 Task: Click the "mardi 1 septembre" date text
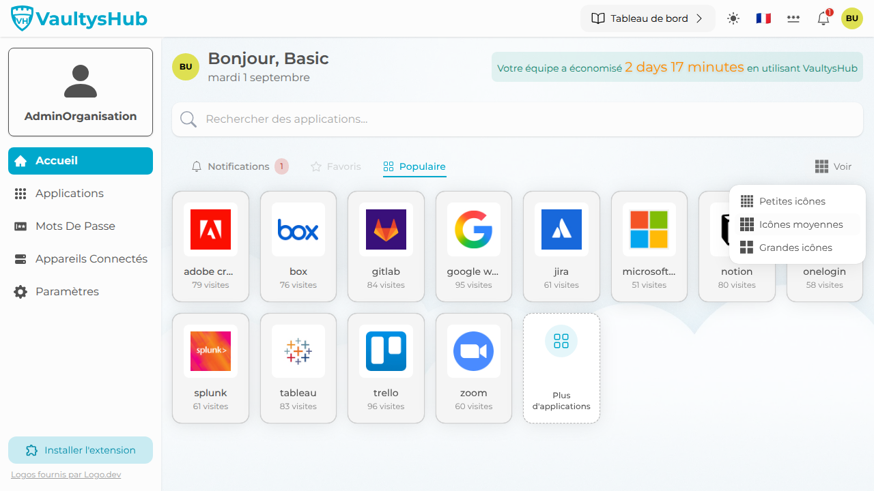(x=259, y=78)
